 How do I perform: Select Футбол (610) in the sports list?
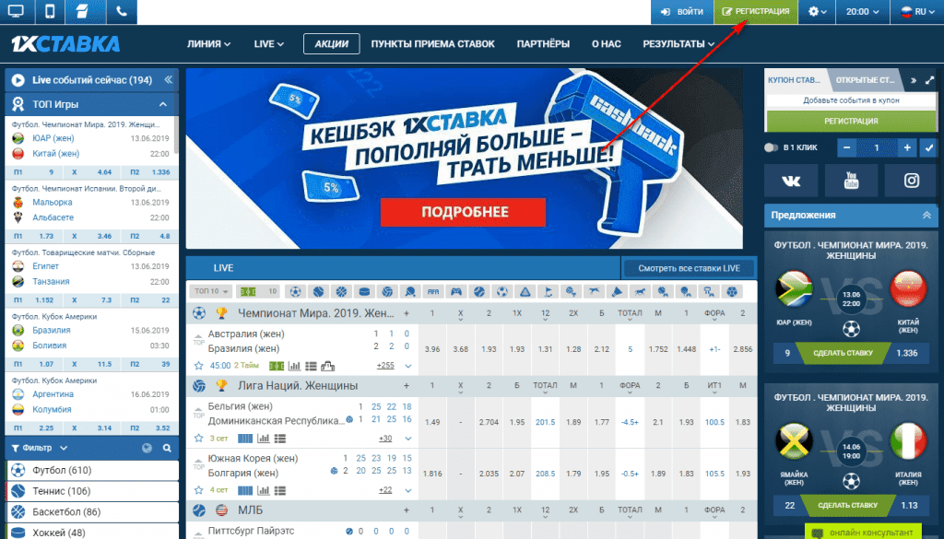click(x=92, y=470)
